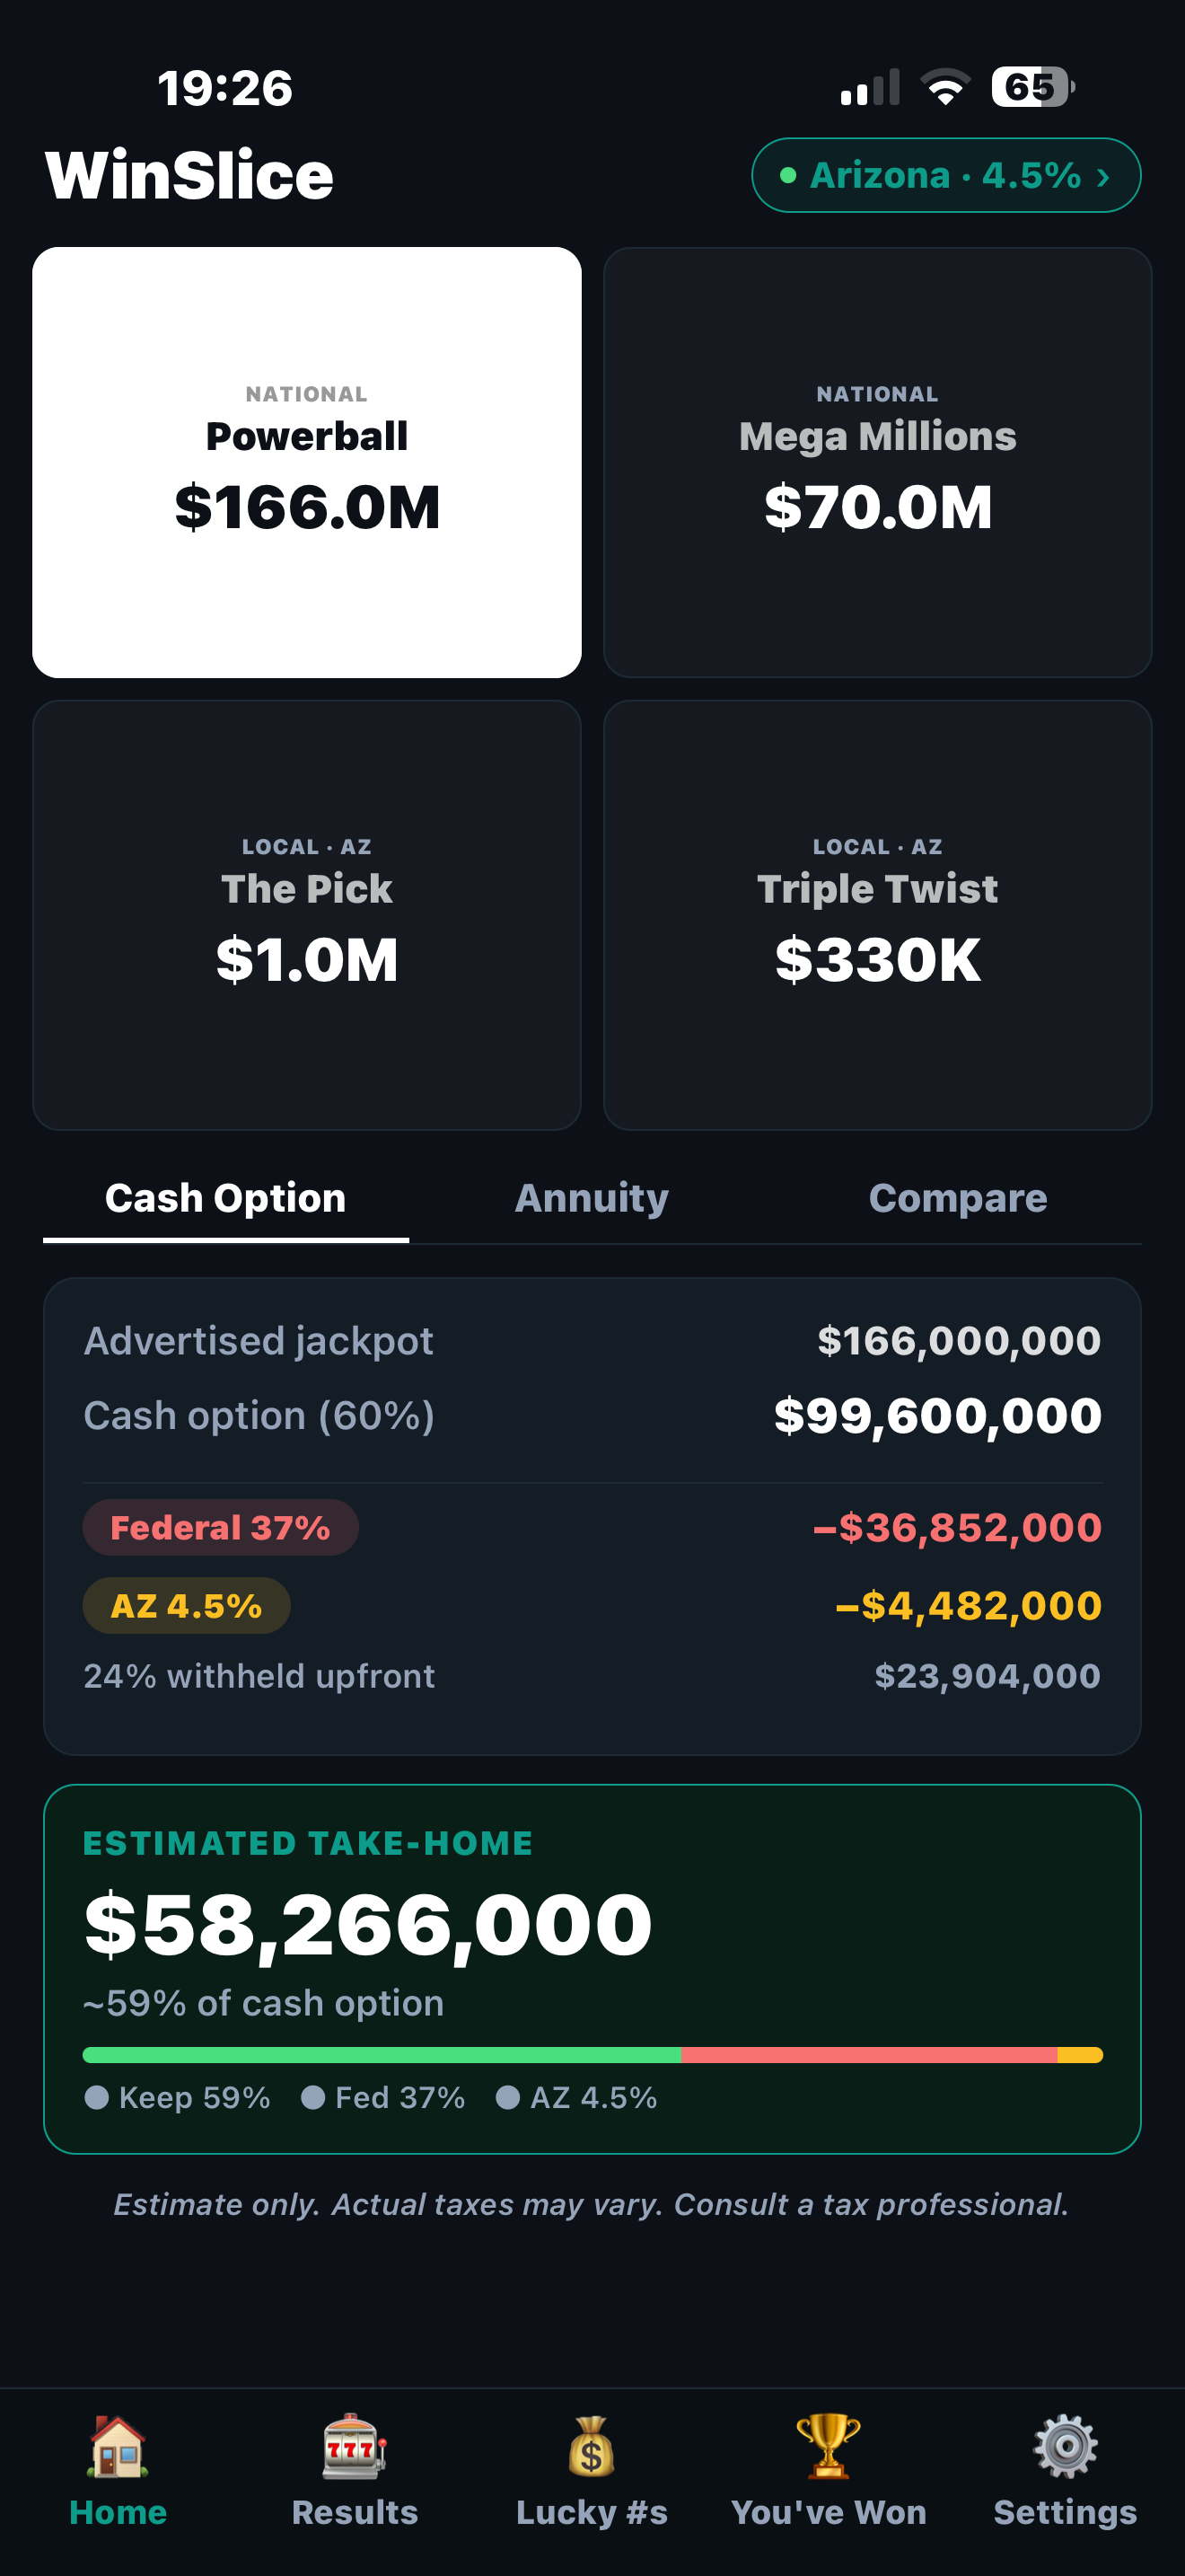Expand the Federal 37% tax badge
This screenshot has width=1185, height=2576.
coord(220,1527)
